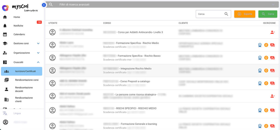The image size is (280, 130).
Task: Click the unsubscribe icon for Corso Addetti Antincendio
Action: click(x=272, y=32)
